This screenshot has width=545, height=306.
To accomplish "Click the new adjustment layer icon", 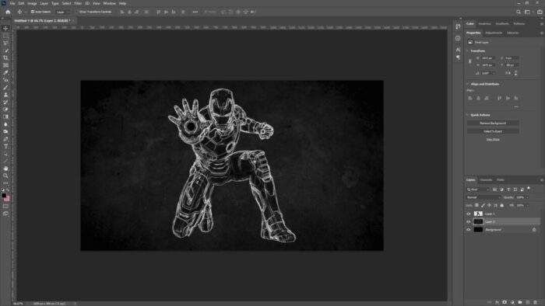I will click(x=512, y=303).
